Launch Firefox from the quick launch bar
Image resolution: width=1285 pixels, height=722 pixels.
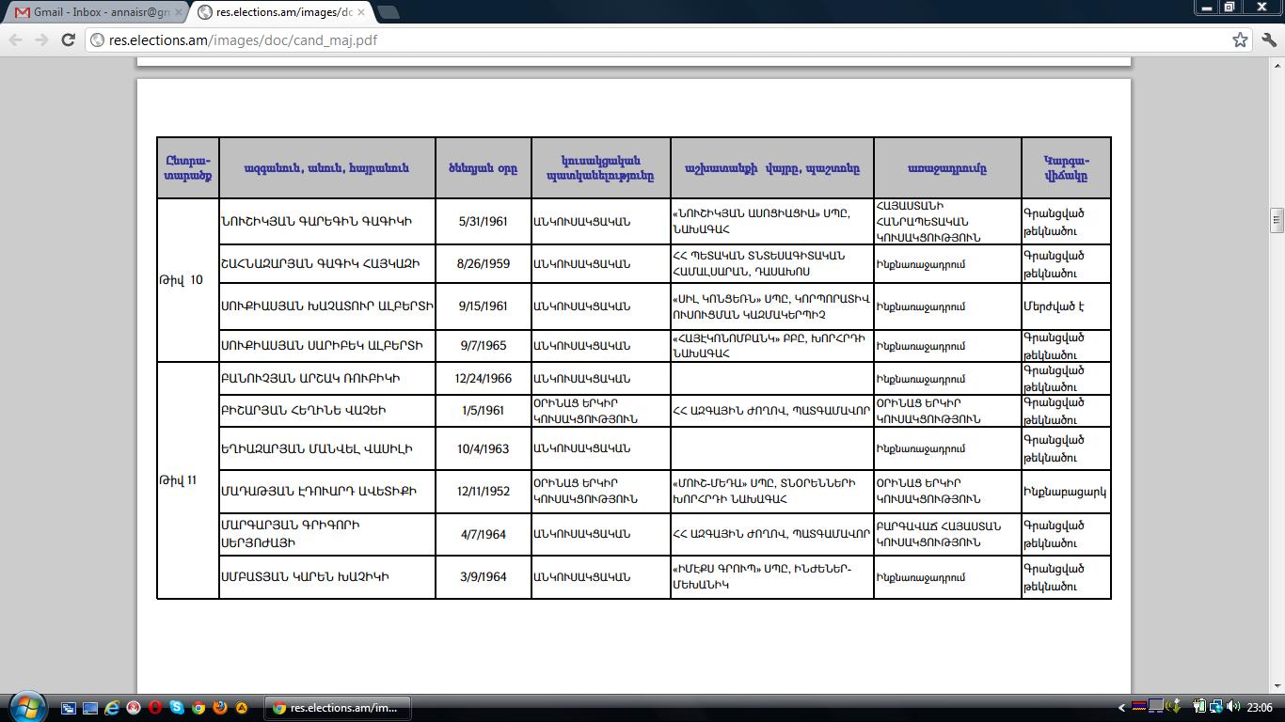coord(220,708)
